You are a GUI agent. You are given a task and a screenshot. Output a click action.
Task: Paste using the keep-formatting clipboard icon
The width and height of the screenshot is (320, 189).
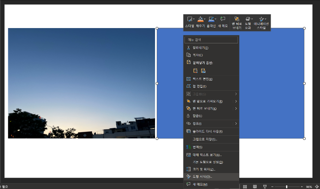pyautogui.click(x=196, y=71)
